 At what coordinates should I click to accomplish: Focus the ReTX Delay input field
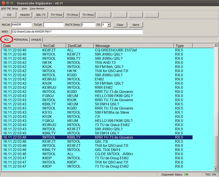pyautogui.click(x=88, y=25)
